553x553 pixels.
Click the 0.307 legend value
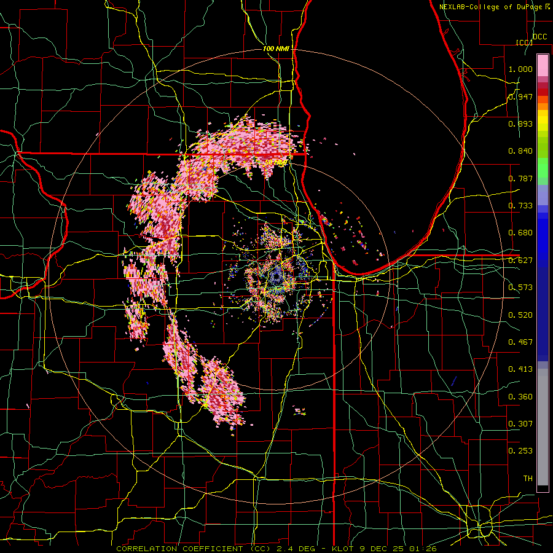tap(520, 424)
